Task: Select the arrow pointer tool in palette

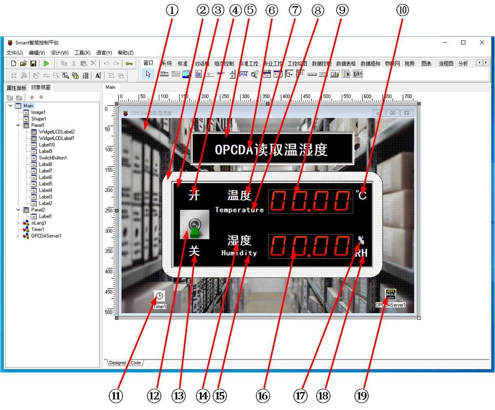Action: pyautogui.click(x=148, y=74)
